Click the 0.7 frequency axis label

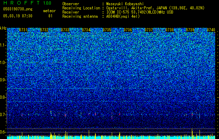3,115
